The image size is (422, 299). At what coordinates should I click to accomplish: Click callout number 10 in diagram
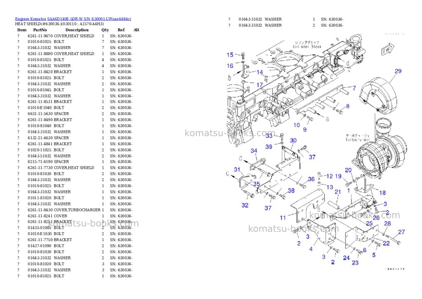pyautogui.click(x=297, y=125)
